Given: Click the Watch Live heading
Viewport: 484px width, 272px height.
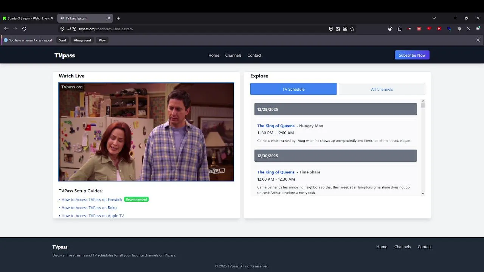Looking at the screenshot, I should click(71, 76).
